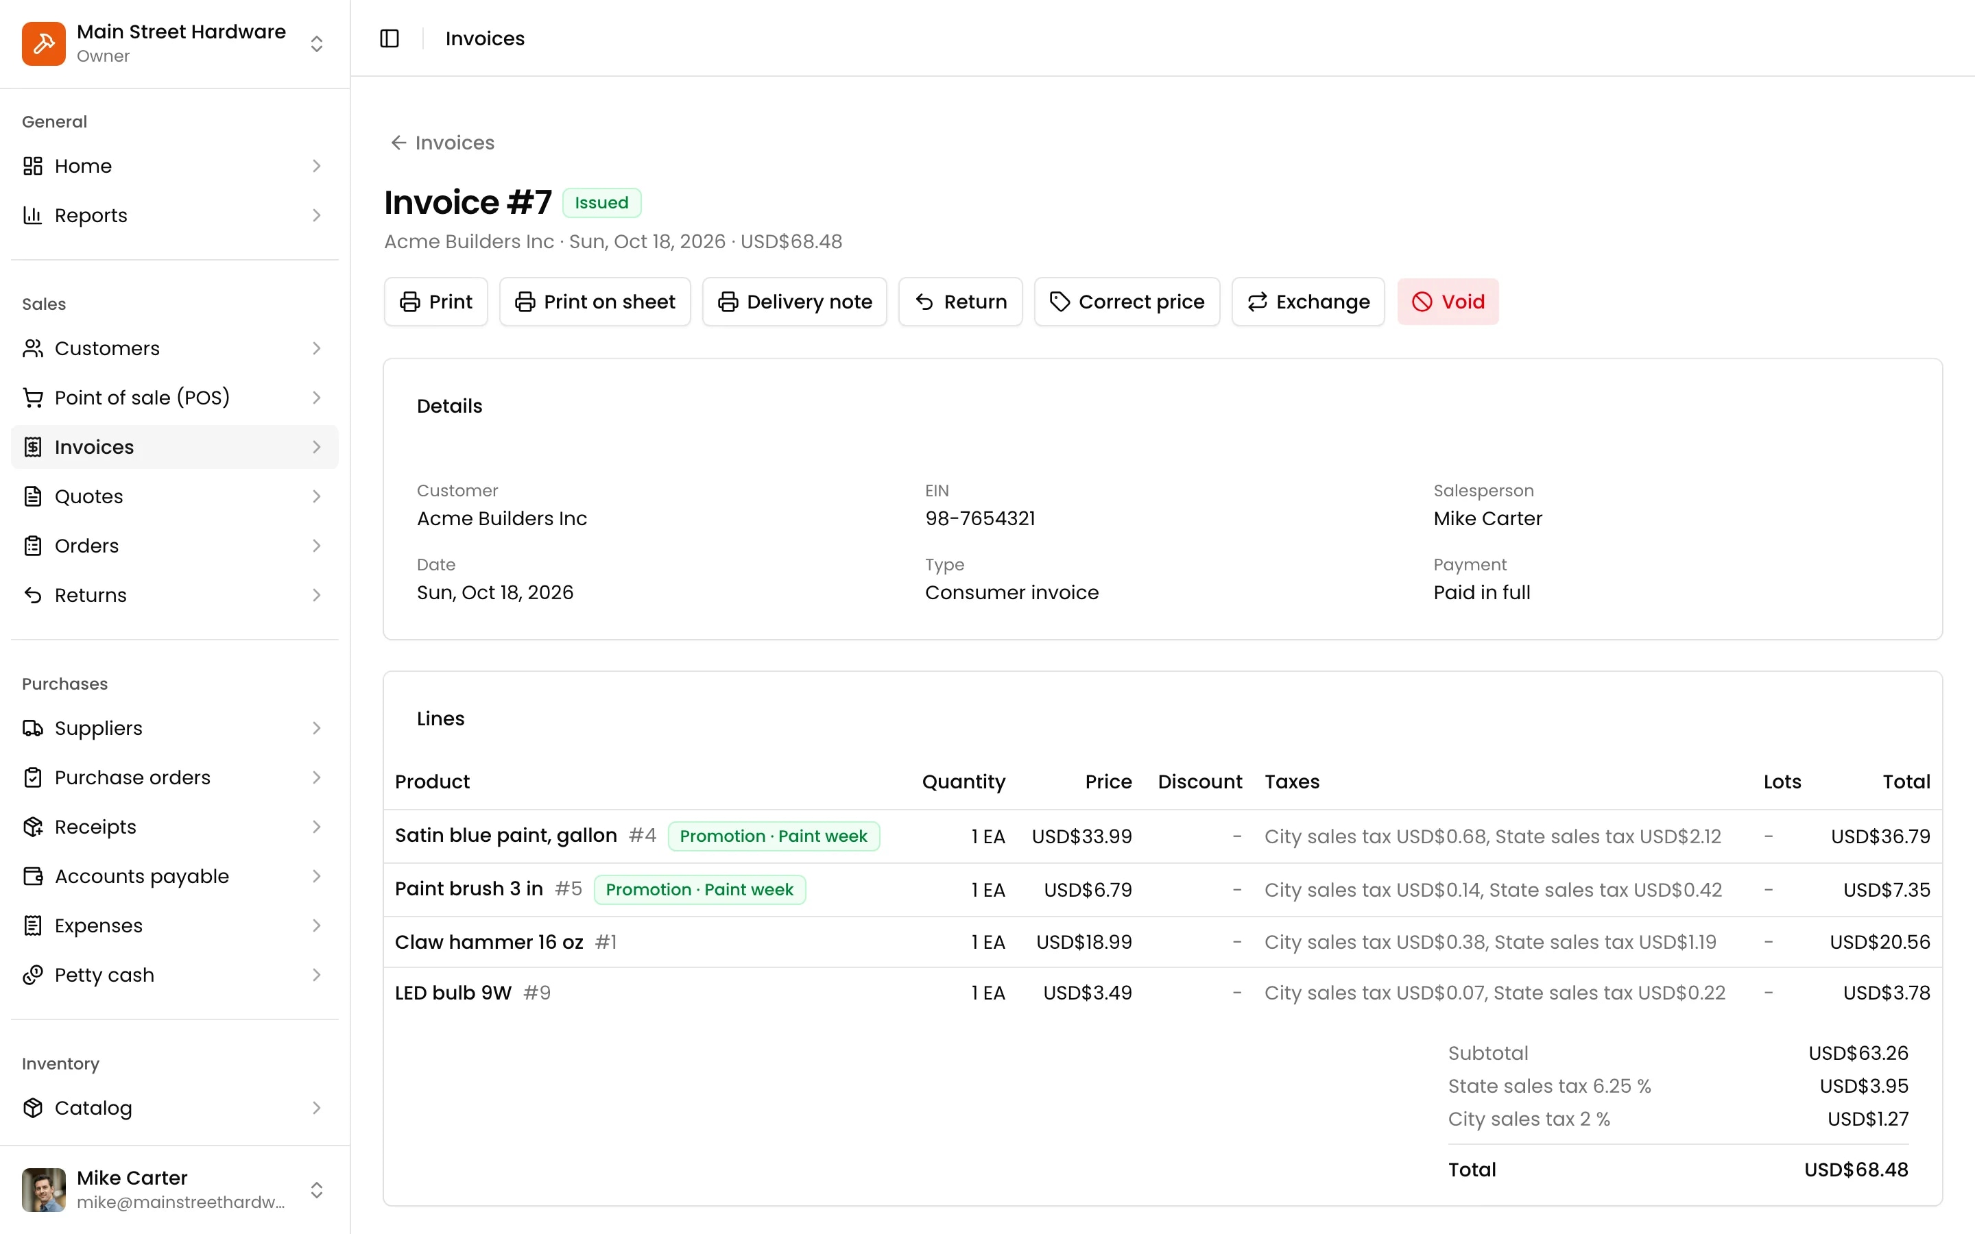
Task: Expand the Home chevron
Action: pos(317,166)
